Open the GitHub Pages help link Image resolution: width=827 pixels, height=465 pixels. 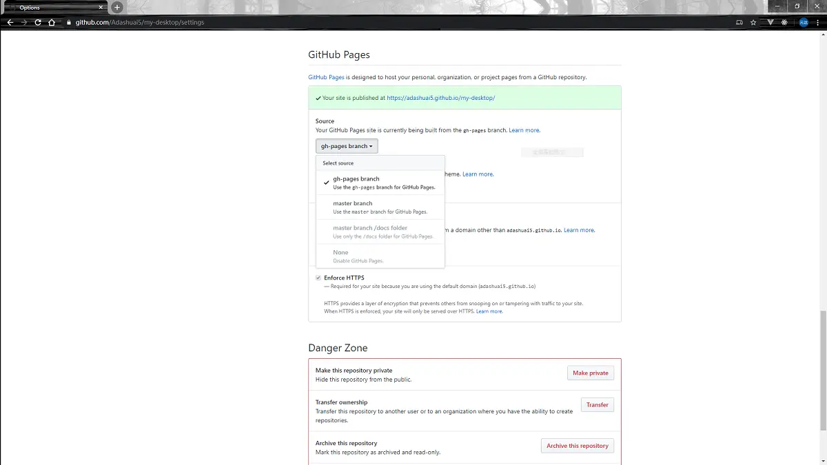click(x=326, y=77)
